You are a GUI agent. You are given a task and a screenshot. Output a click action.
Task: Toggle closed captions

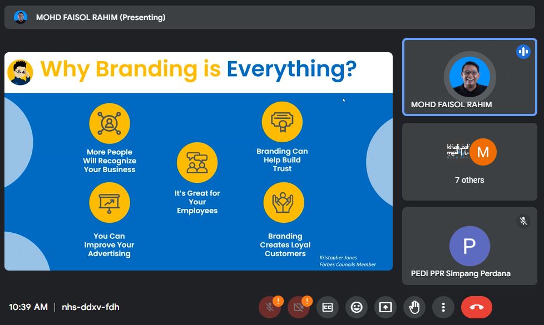point(328,307)
